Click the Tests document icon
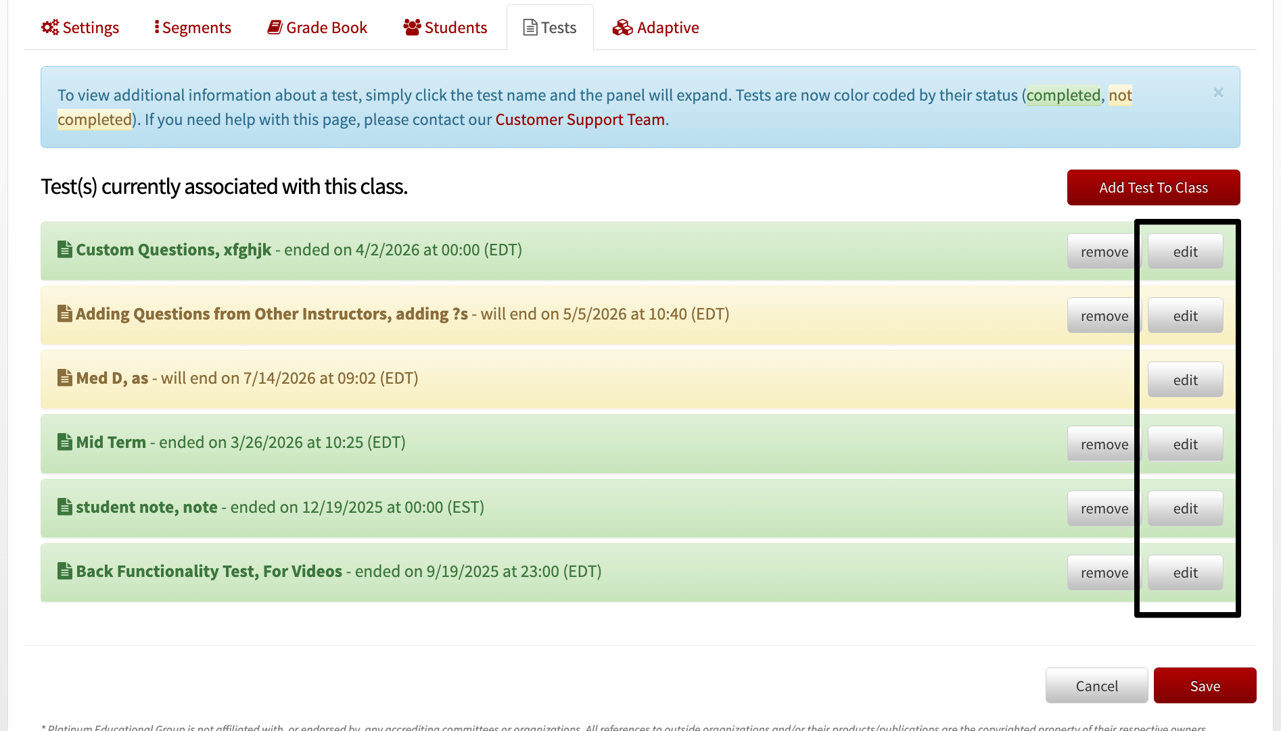Image resolution: width=1281 pixels, height=731 pixels. click(531, 28)
